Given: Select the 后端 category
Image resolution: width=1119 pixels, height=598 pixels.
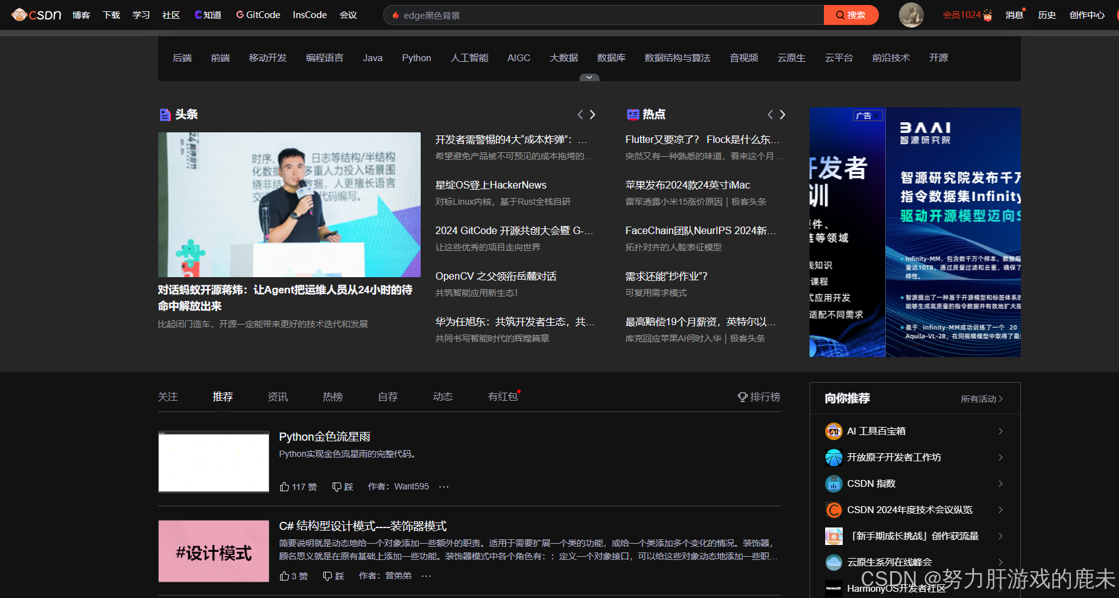Looking at the screenshot, I should pos(182,58).
